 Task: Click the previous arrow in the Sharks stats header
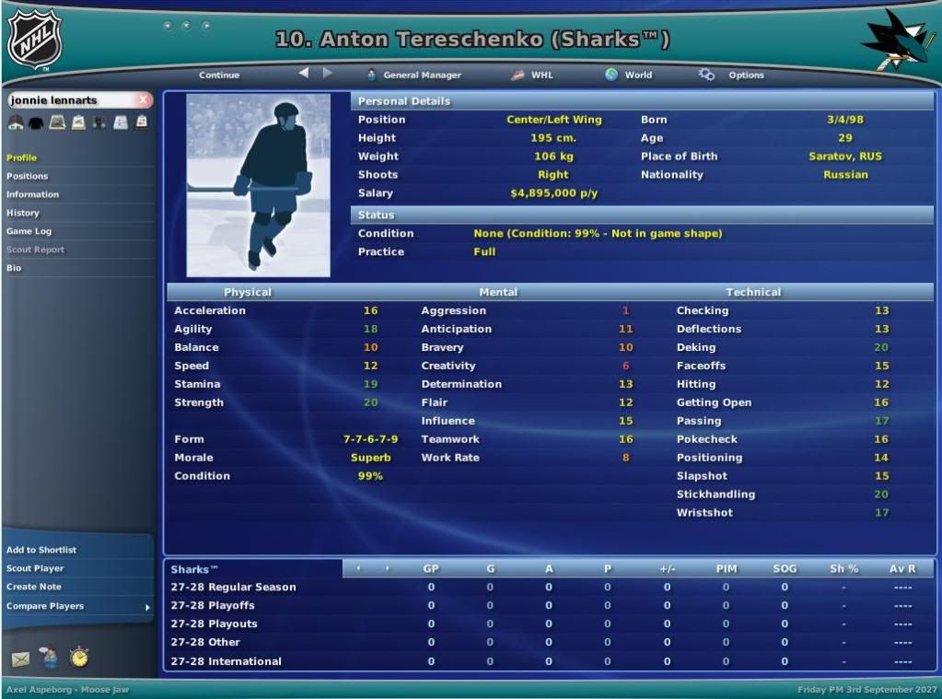point(358,568)
